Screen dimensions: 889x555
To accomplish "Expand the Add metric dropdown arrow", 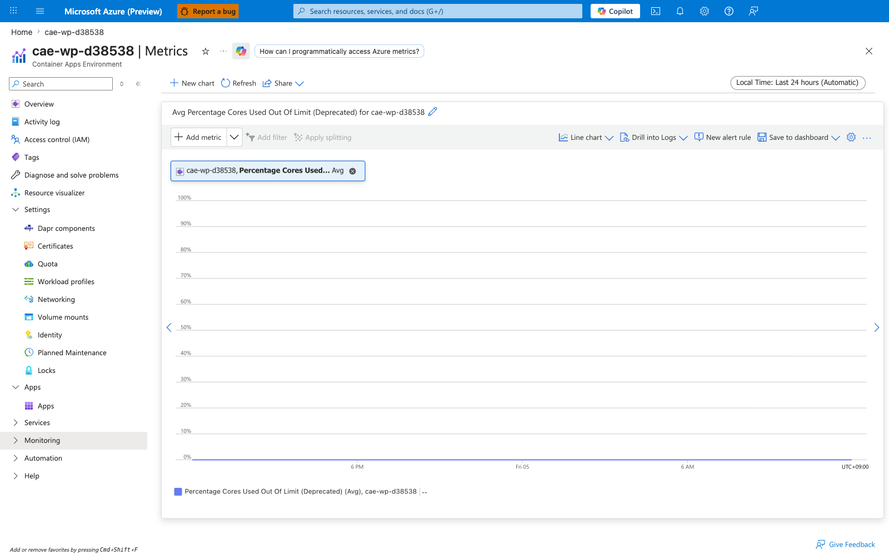I will [x=234, y=137].
